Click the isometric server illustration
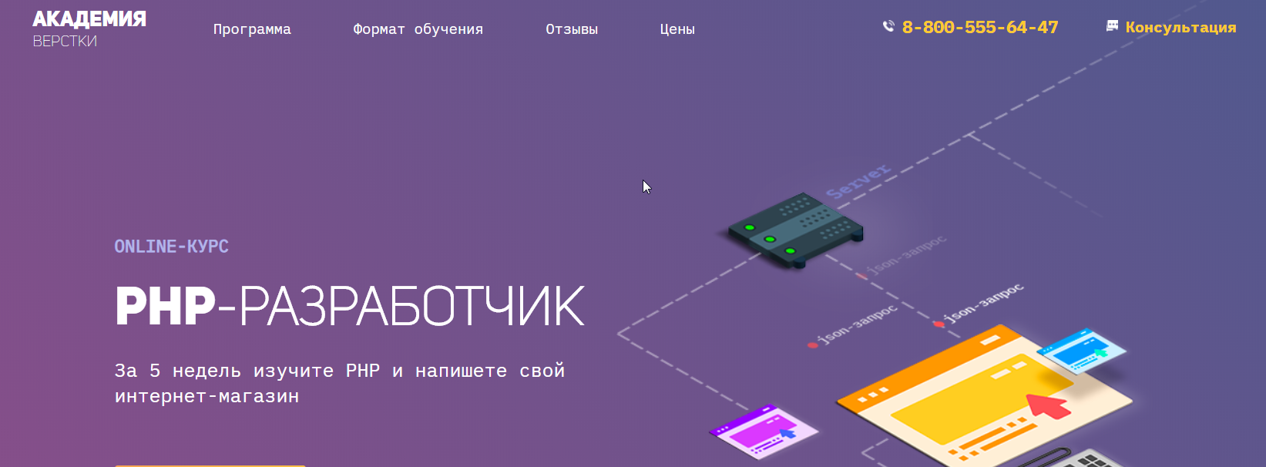 point(795,230)
